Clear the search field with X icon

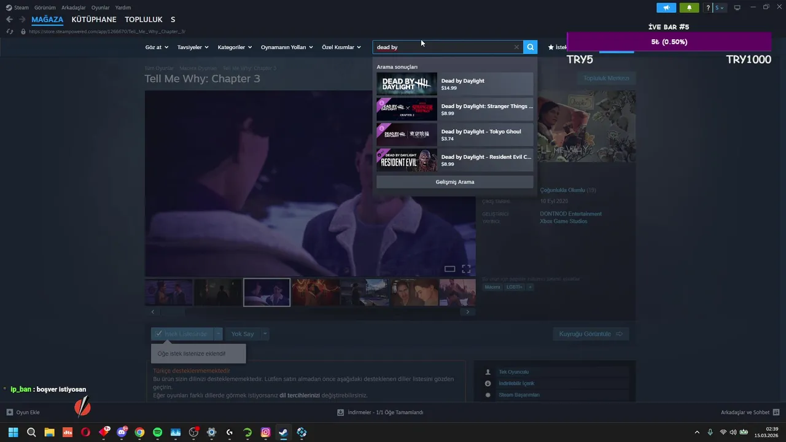click(x=516, y=47)
